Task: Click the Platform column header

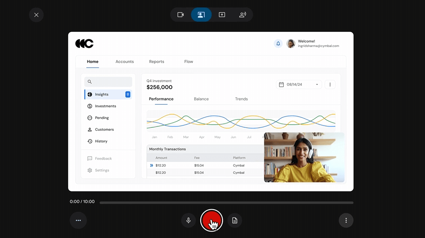Action: 239,158
